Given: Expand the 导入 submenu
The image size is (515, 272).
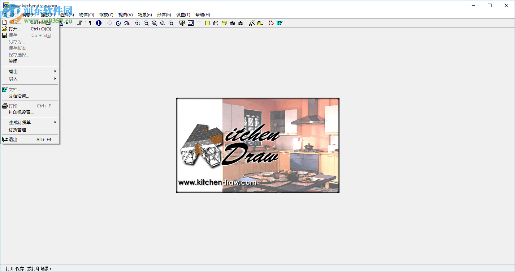Looking at the screenshot, I should tap(30, 79).
